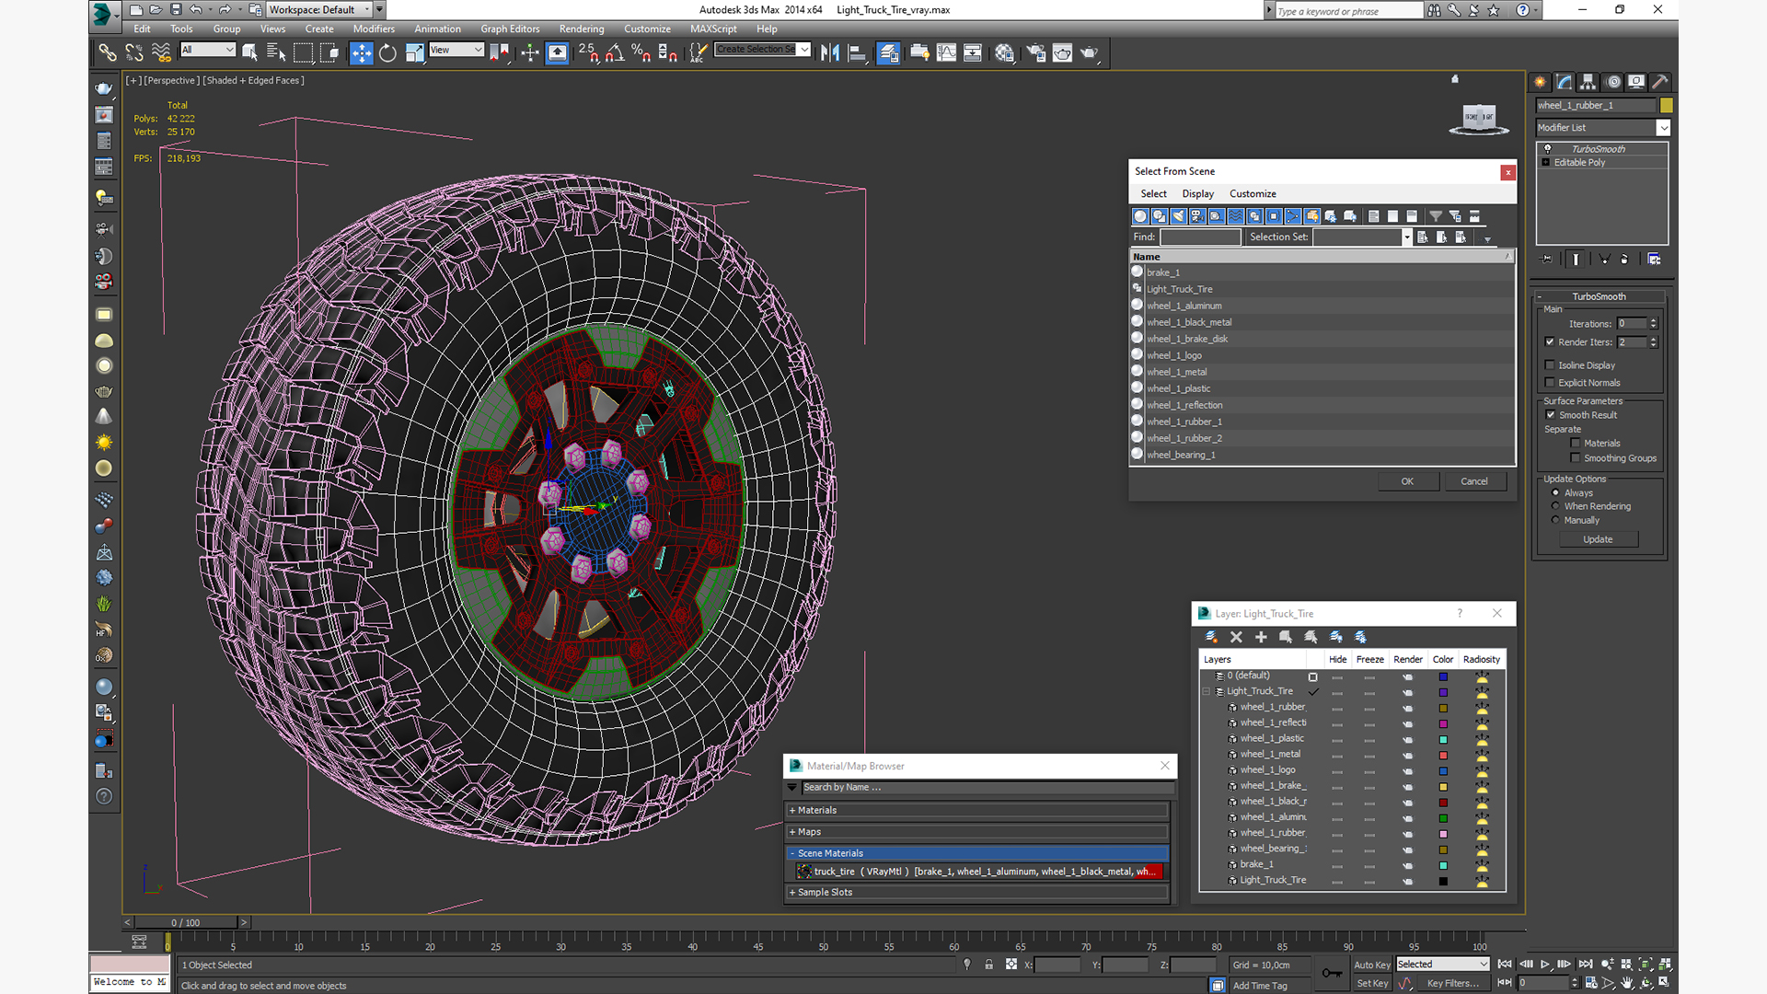Click Display Lights filter in Select From Scene
1767x994 pixels.
point(1179,216)
